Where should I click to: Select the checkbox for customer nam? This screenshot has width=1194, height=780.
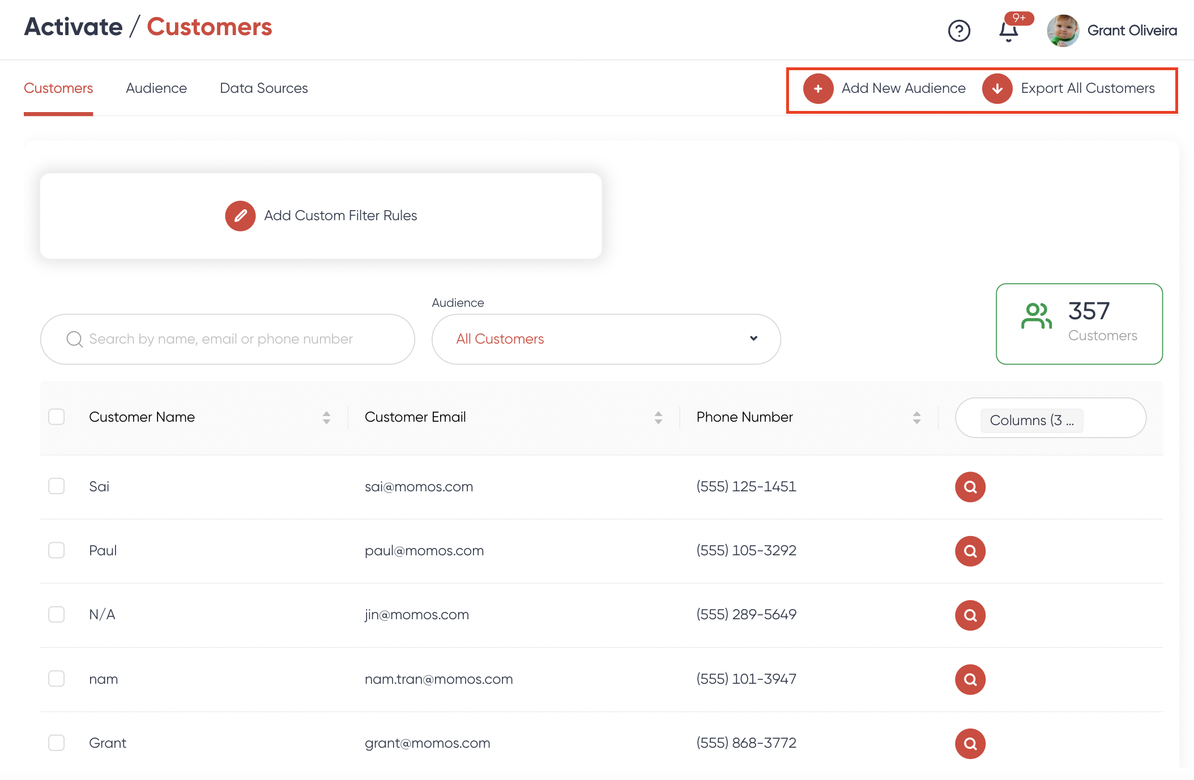pyautogui.click(x=57, y=679)
